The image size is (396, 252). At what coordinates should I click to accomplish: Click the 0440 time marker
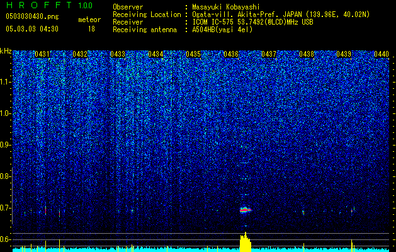pos(382,54)
